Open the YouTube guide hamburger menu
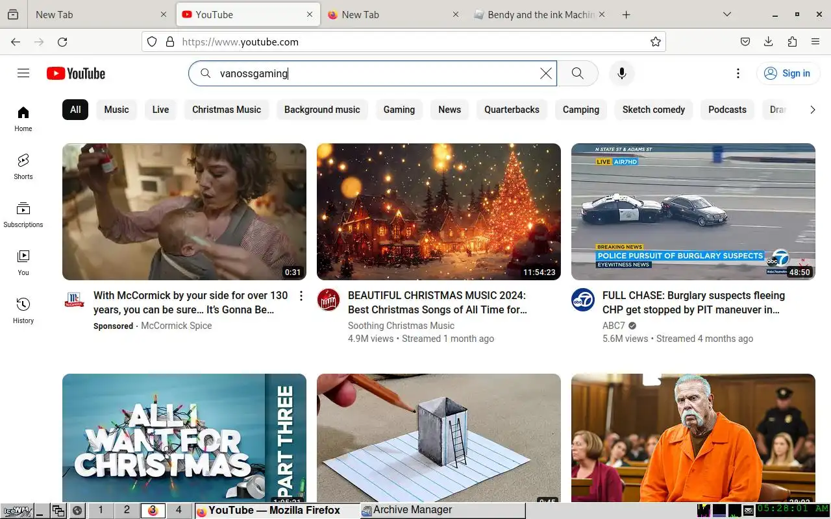The height and width of the screenshot is (519, 831). (23, 73)
